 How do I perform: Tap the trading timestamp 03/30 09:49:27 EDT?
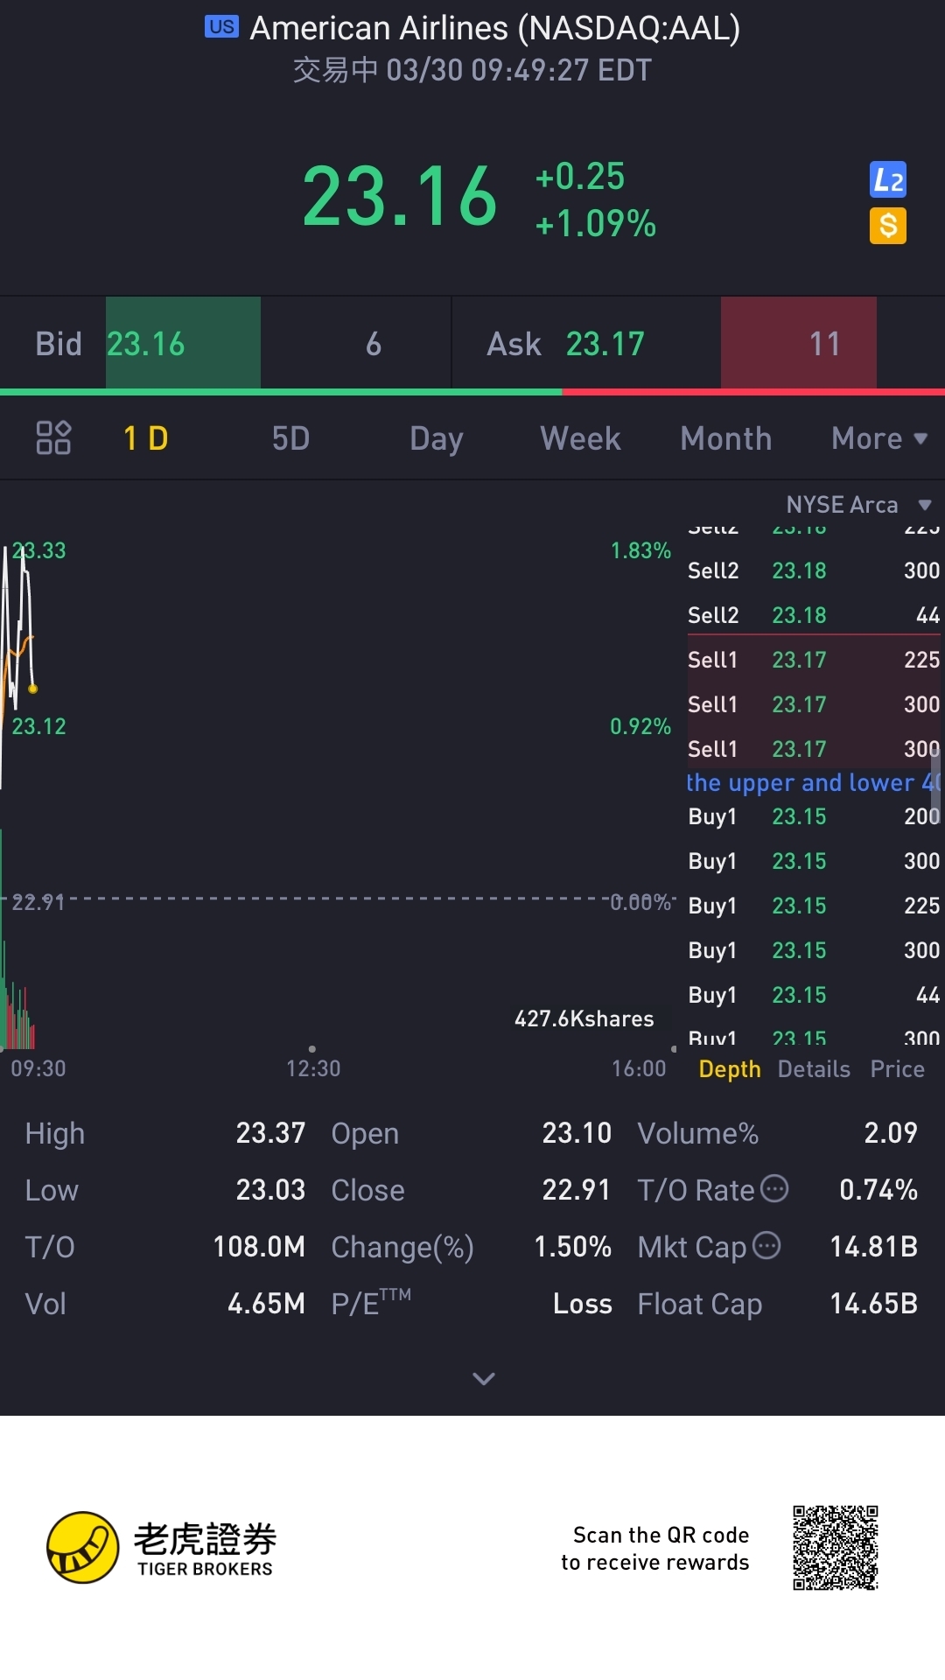click(x=519, y=70)
